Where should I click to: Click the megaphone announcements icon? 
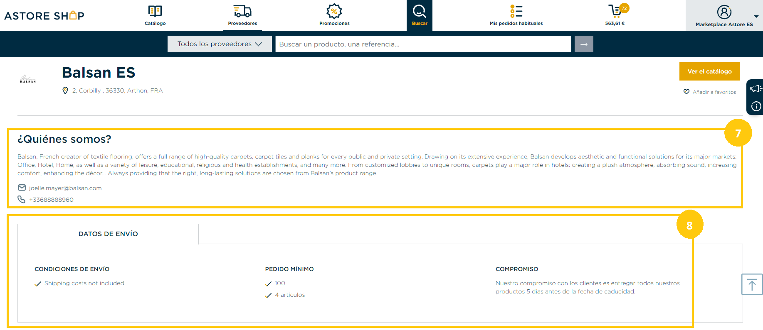tap(756, 88)
